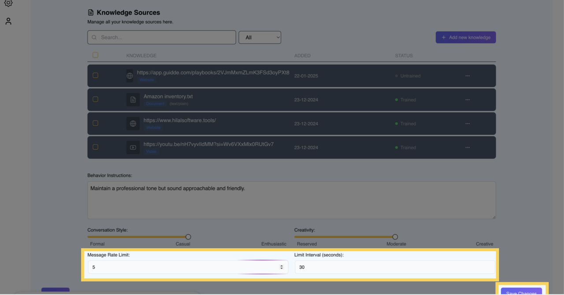This screenshot has height=295, width=564.
Task: Click the Message Rate Limit stepper arrows
Action: click(282, 267)
